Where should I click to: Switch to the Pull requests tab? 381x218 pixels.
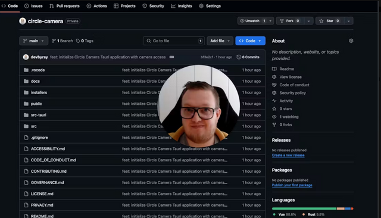[65, 6]
